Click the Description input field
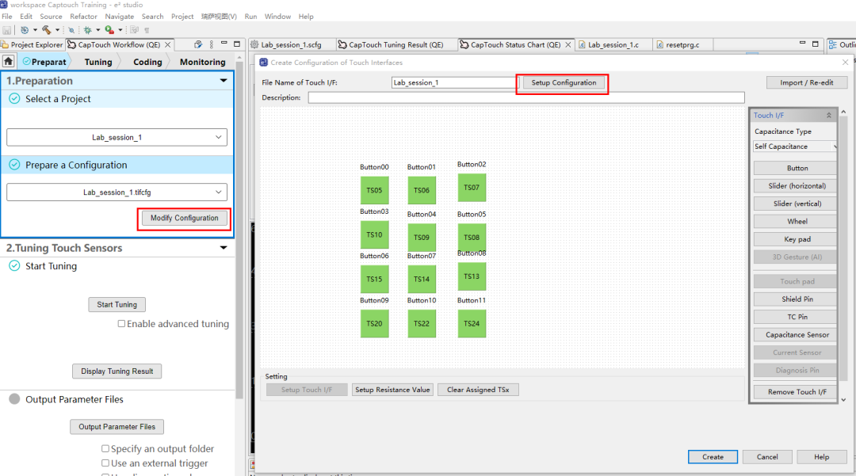The image size is (856, 476). [x=526, y=97]
